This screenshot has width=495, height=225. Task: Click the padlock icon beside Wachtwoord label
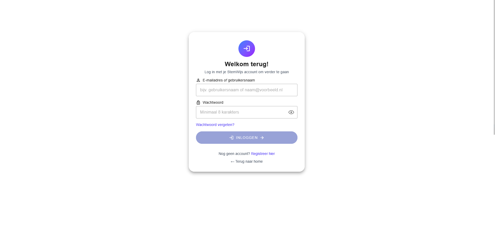pos(198,102)
